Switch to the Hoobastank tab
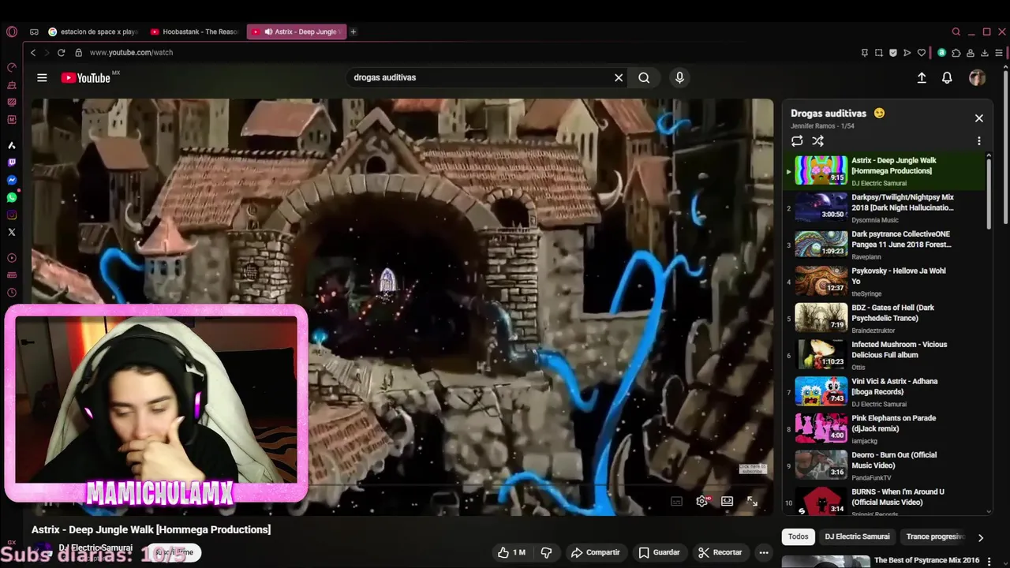This screenshot has height=568, width=1010. (x=193, y=32)
